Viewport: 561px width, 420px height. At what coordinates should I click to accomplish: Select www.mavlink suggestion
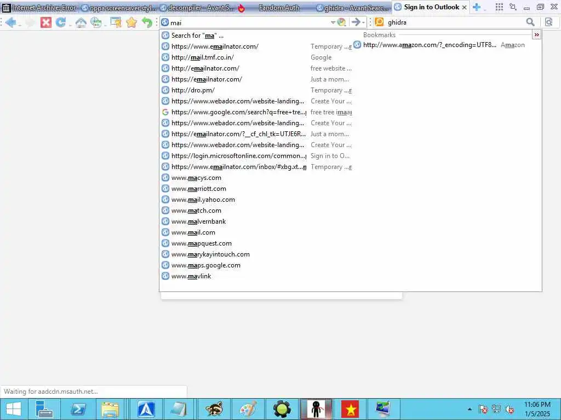(x=256, y=276)
